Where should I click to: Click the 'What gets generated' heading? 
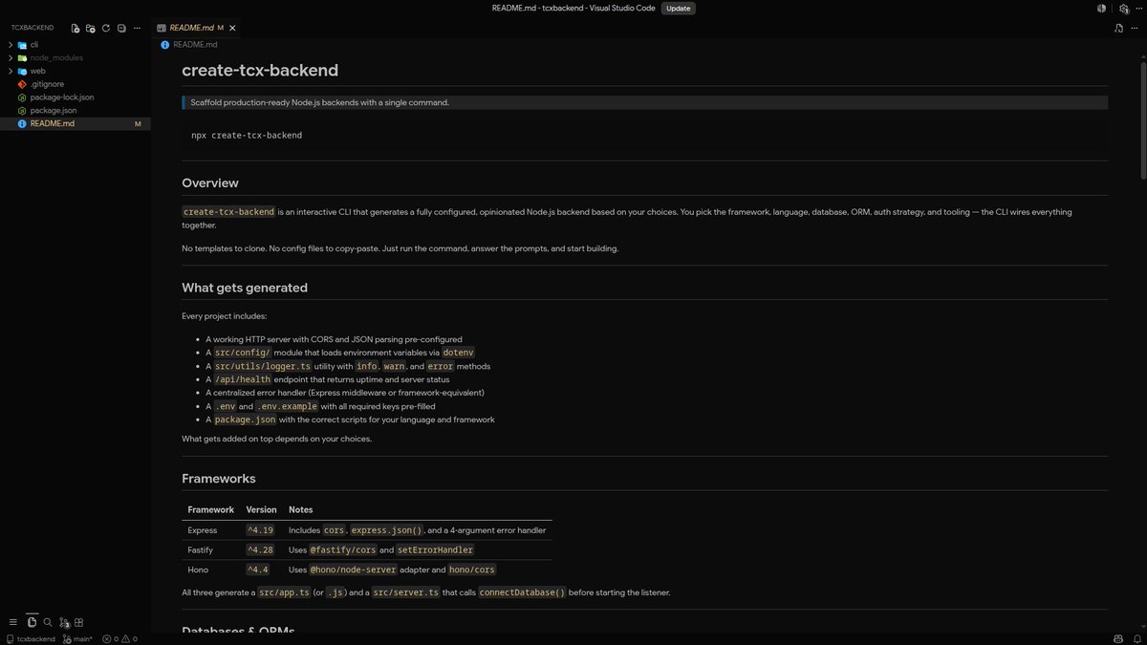tap(245, 288)
